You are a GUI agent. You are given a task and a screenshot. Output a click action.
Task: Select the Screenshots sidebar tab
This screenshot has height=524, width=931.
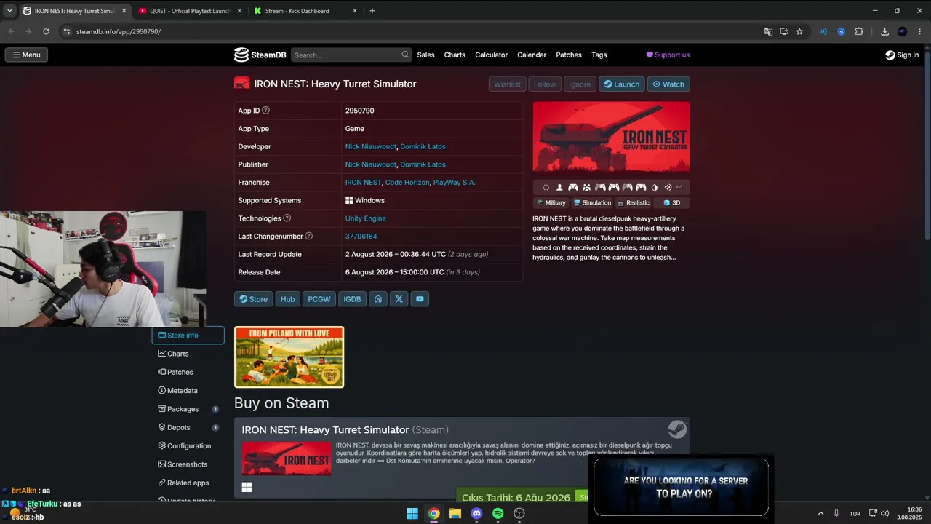click(188, 464)
